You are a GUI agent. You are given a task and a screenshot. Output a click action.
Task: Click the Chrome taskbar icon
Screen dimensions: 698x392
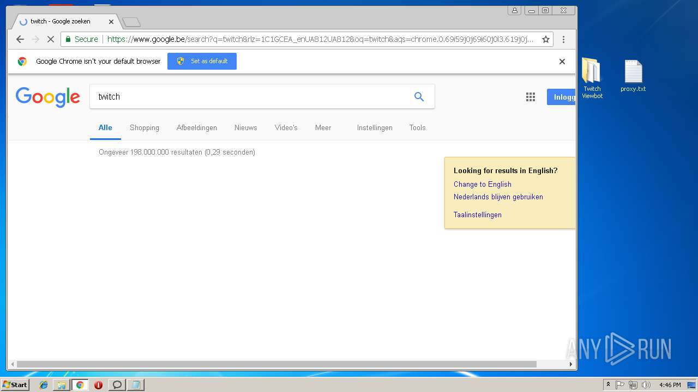click(x=80, y=385)
